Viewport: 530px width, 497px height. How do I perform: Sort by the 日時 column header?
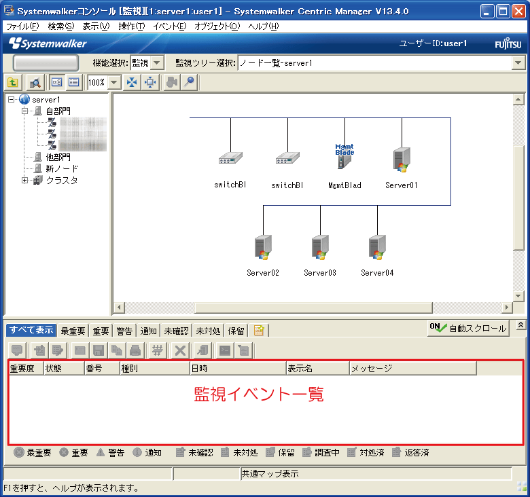(x=238, y=369)
